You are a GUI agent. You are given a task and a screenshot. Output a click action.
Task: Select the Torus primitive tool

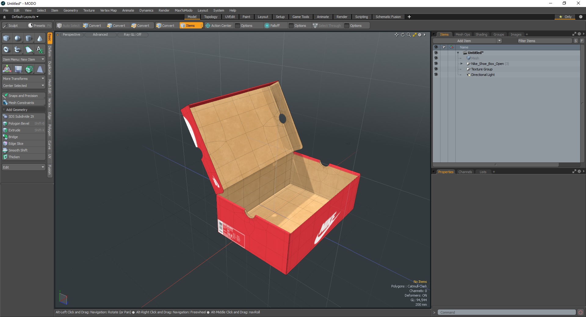click(6, 49)
